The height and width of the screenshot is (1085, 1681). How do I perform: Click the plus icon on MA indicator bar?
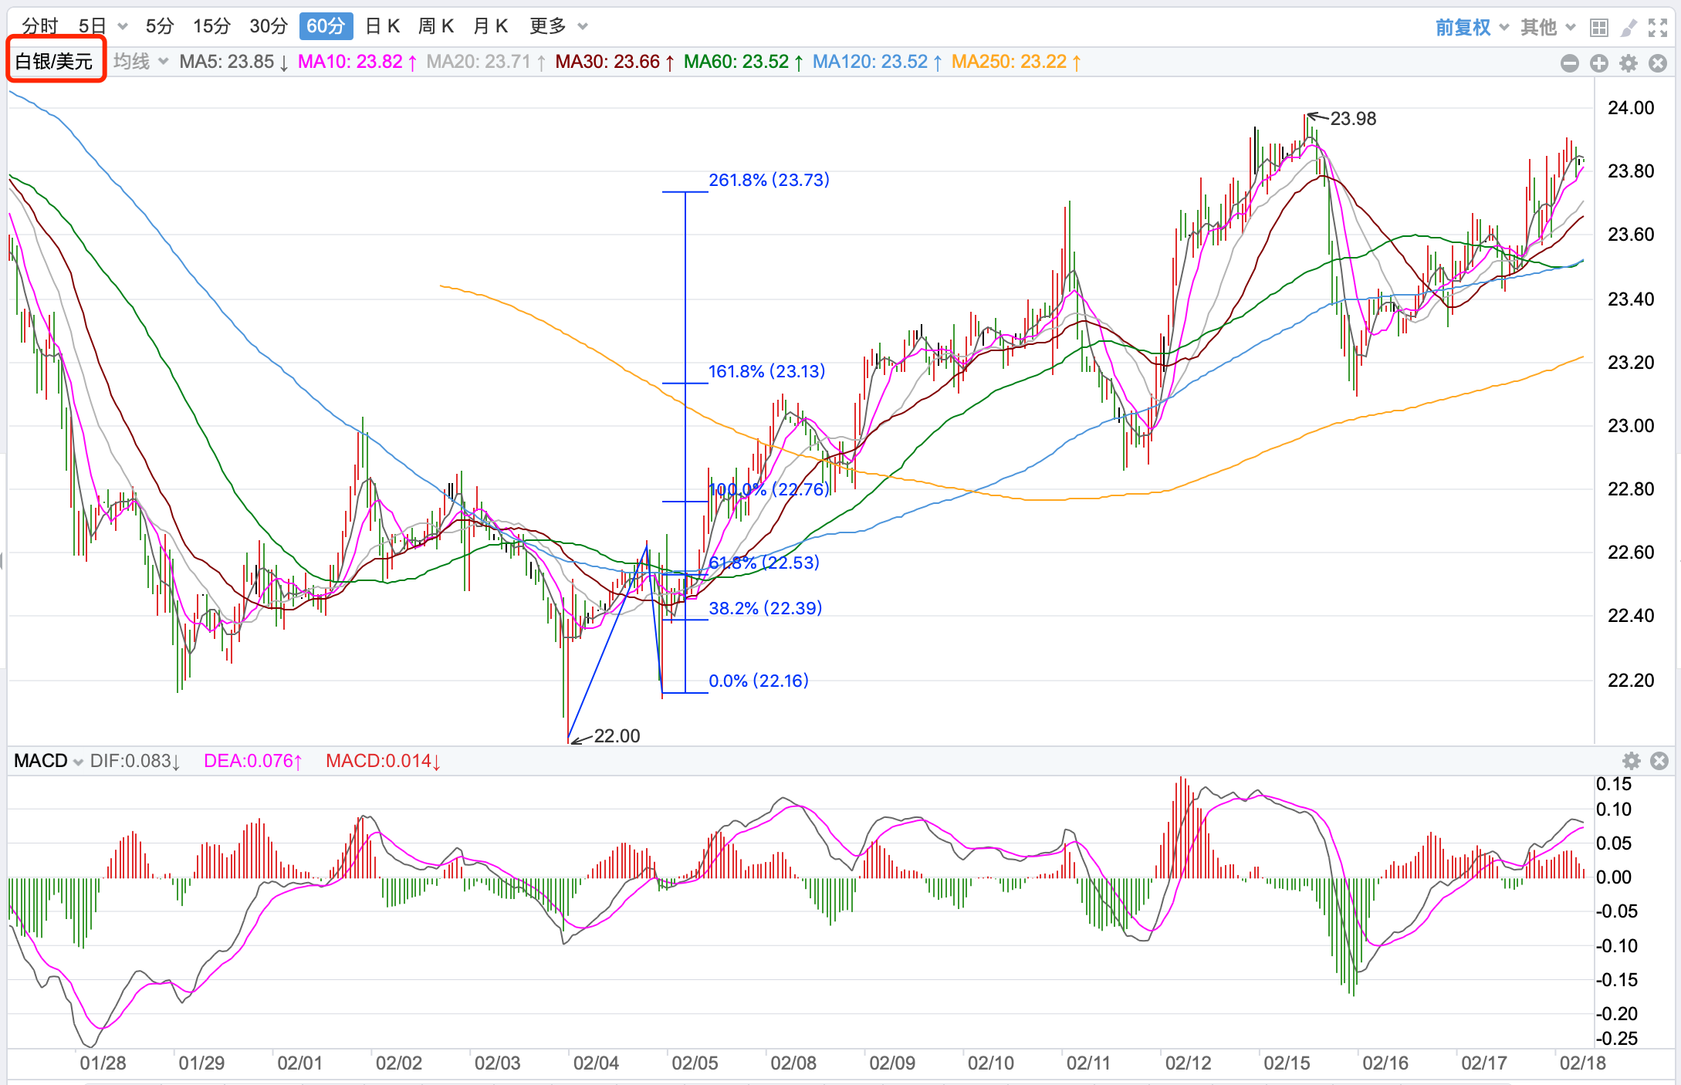1599,63
